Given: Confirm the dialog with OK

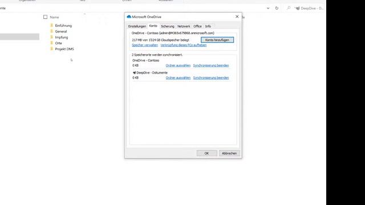Looking at the screenshot, I should (x=206, y=153).
